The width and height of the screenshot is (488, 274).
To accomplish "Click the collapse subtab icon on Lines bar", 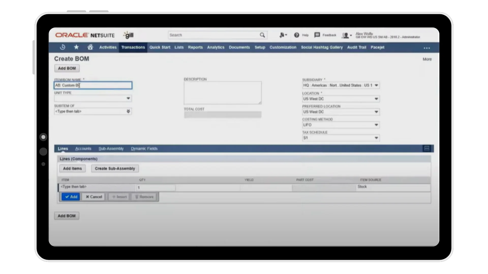I will tap(427, 148).
